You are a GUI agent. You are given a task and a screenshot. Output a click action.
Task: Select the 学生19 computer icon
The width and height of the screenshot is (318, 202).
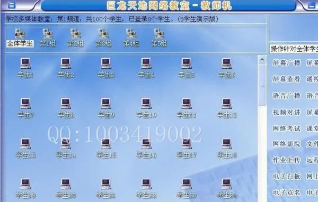point(25,184)
